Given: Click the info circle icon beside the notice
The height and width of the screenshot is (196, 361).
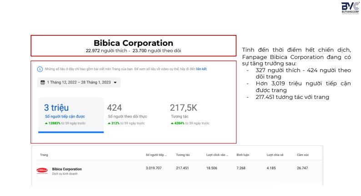Looking at the screenshot, I should pos(40,69).
